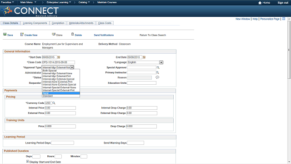Click the Primary Instructor field
Viewport: 291px width, 164px height.
point(141,72)
